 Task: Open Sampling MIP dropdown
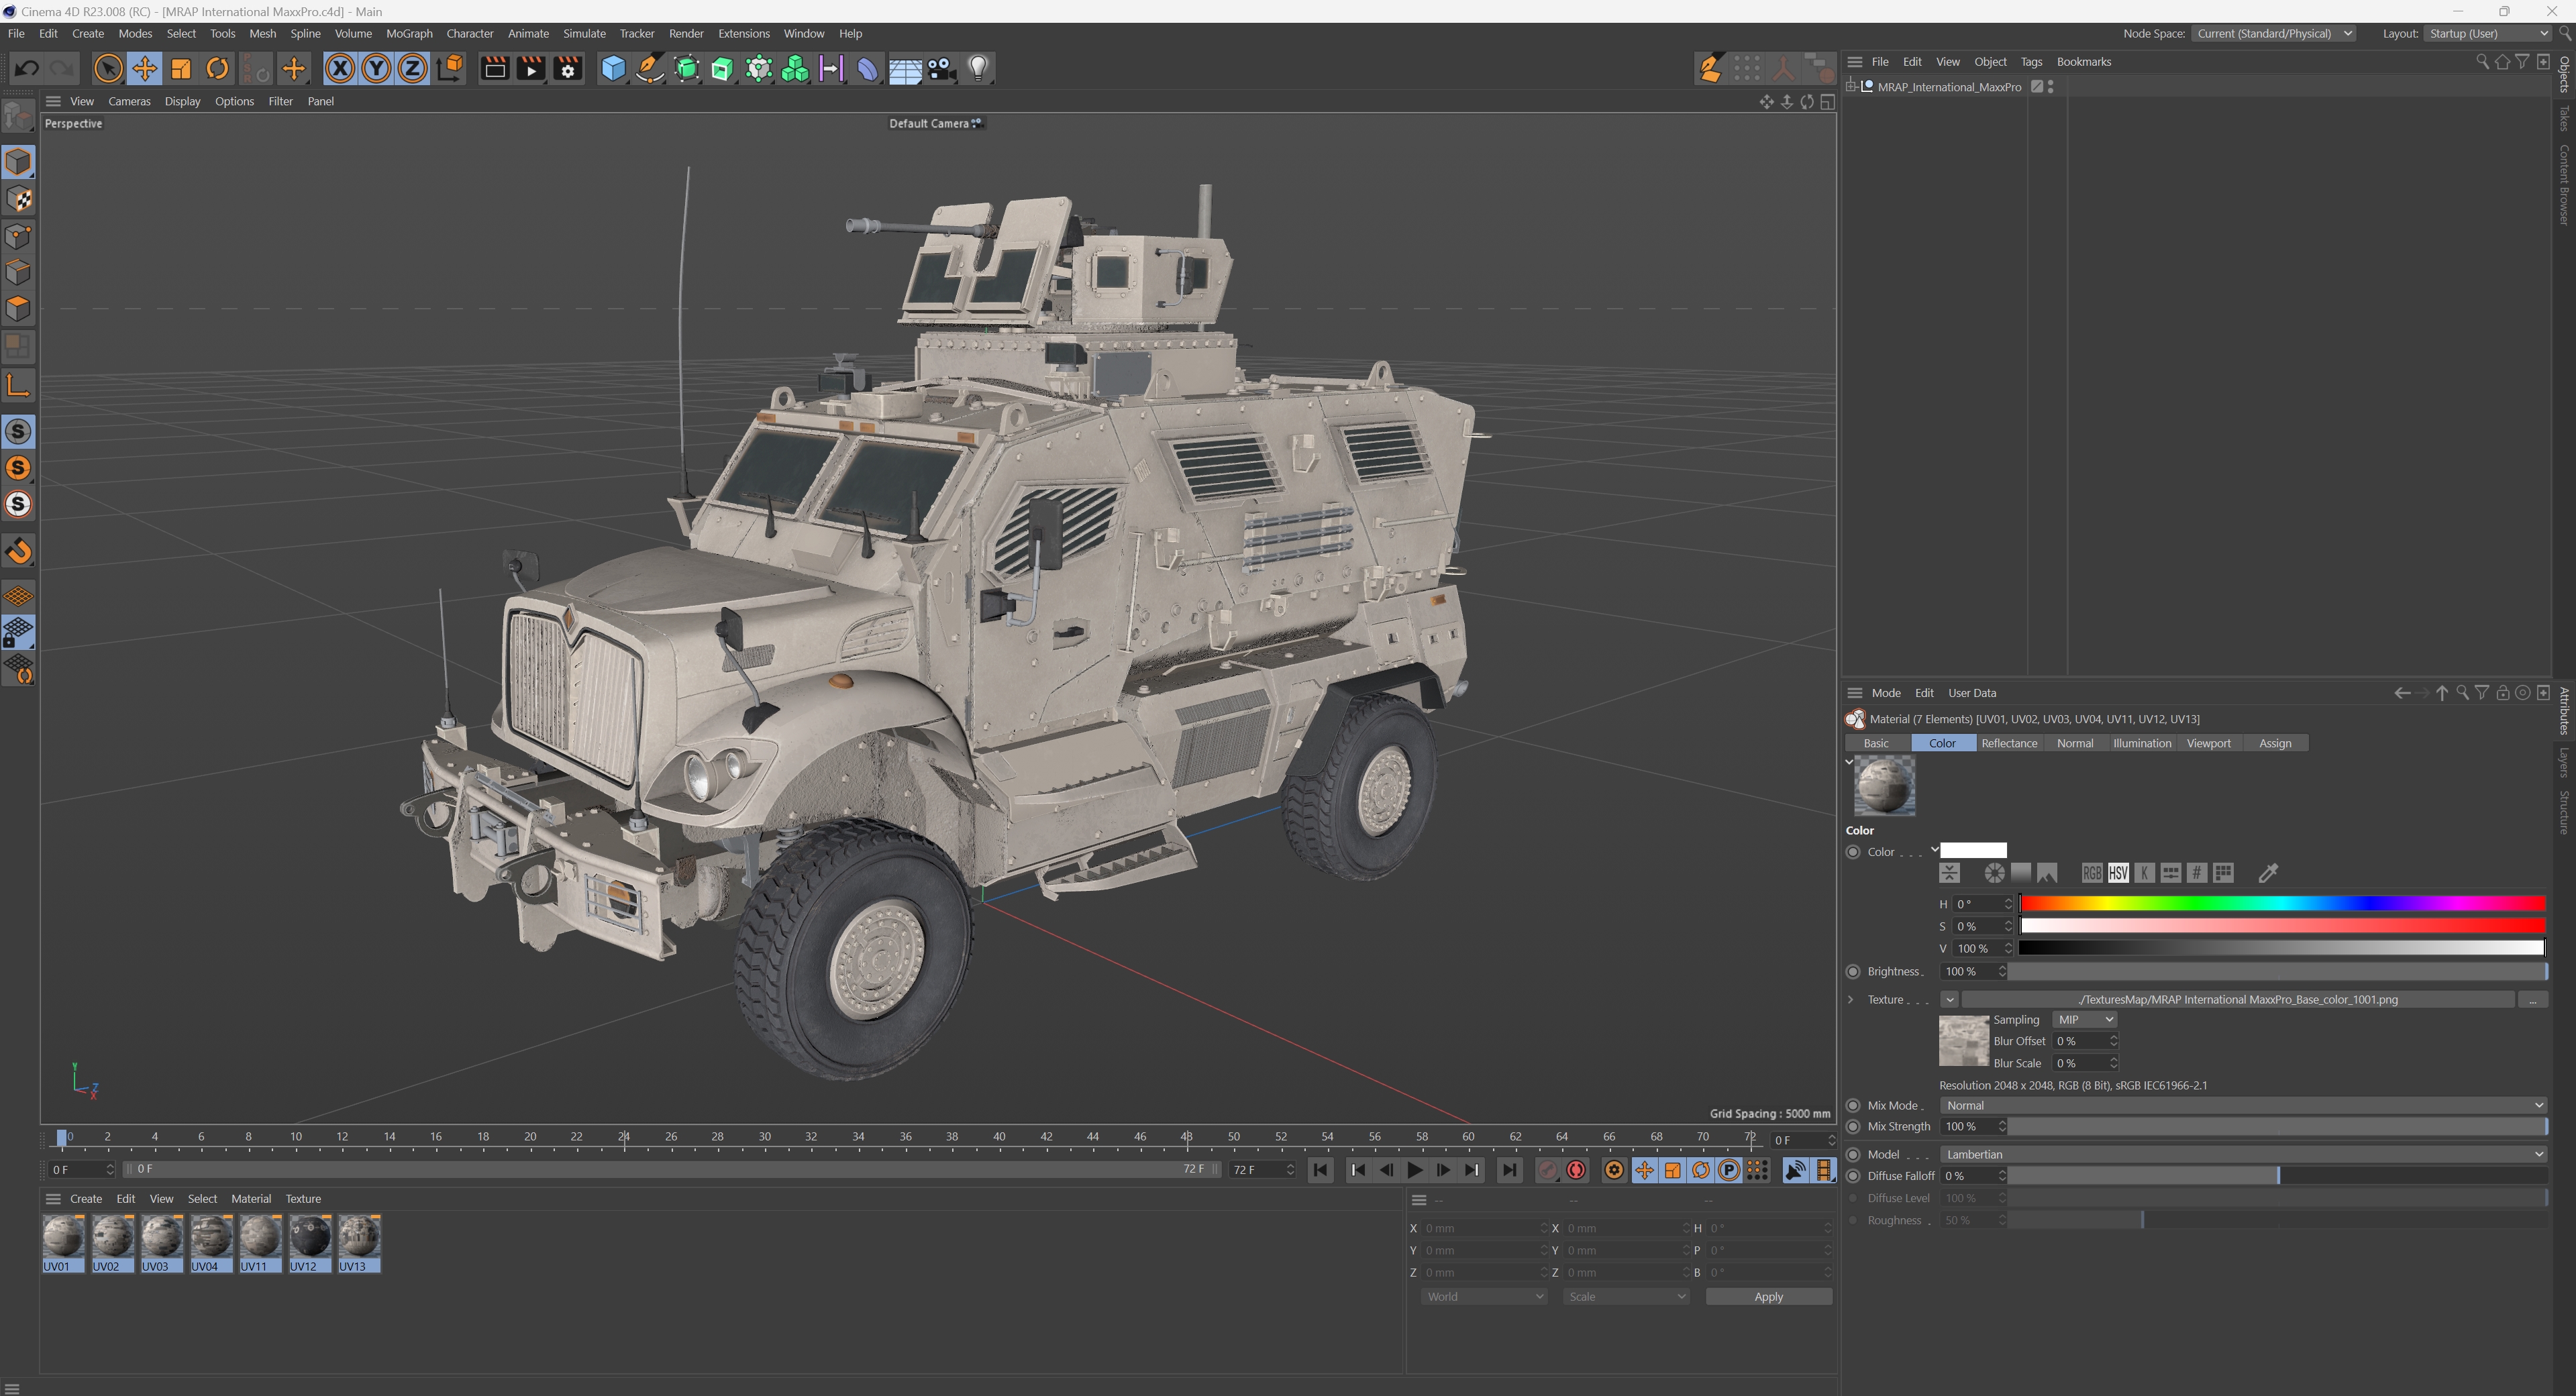[x=2084, y=1019]
